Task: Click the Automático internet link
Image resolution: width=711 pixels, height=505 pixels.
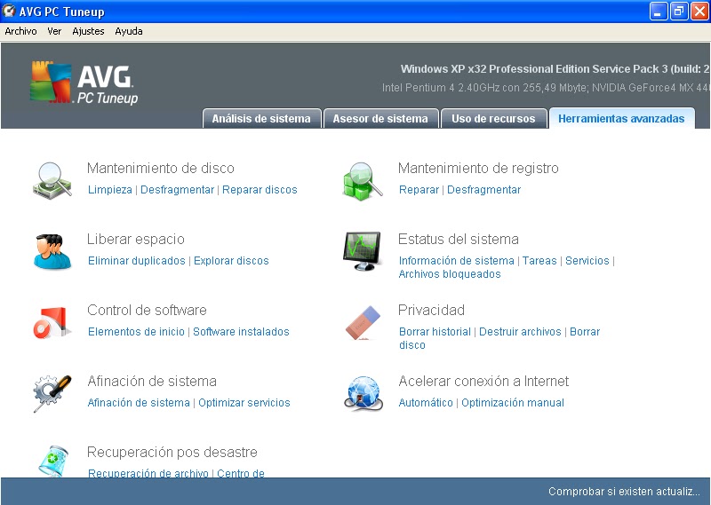Action: click(x=426, y=403)
